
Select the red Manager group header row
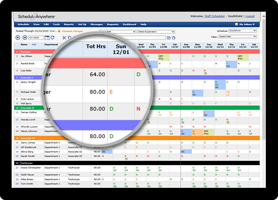pos(137,52)
